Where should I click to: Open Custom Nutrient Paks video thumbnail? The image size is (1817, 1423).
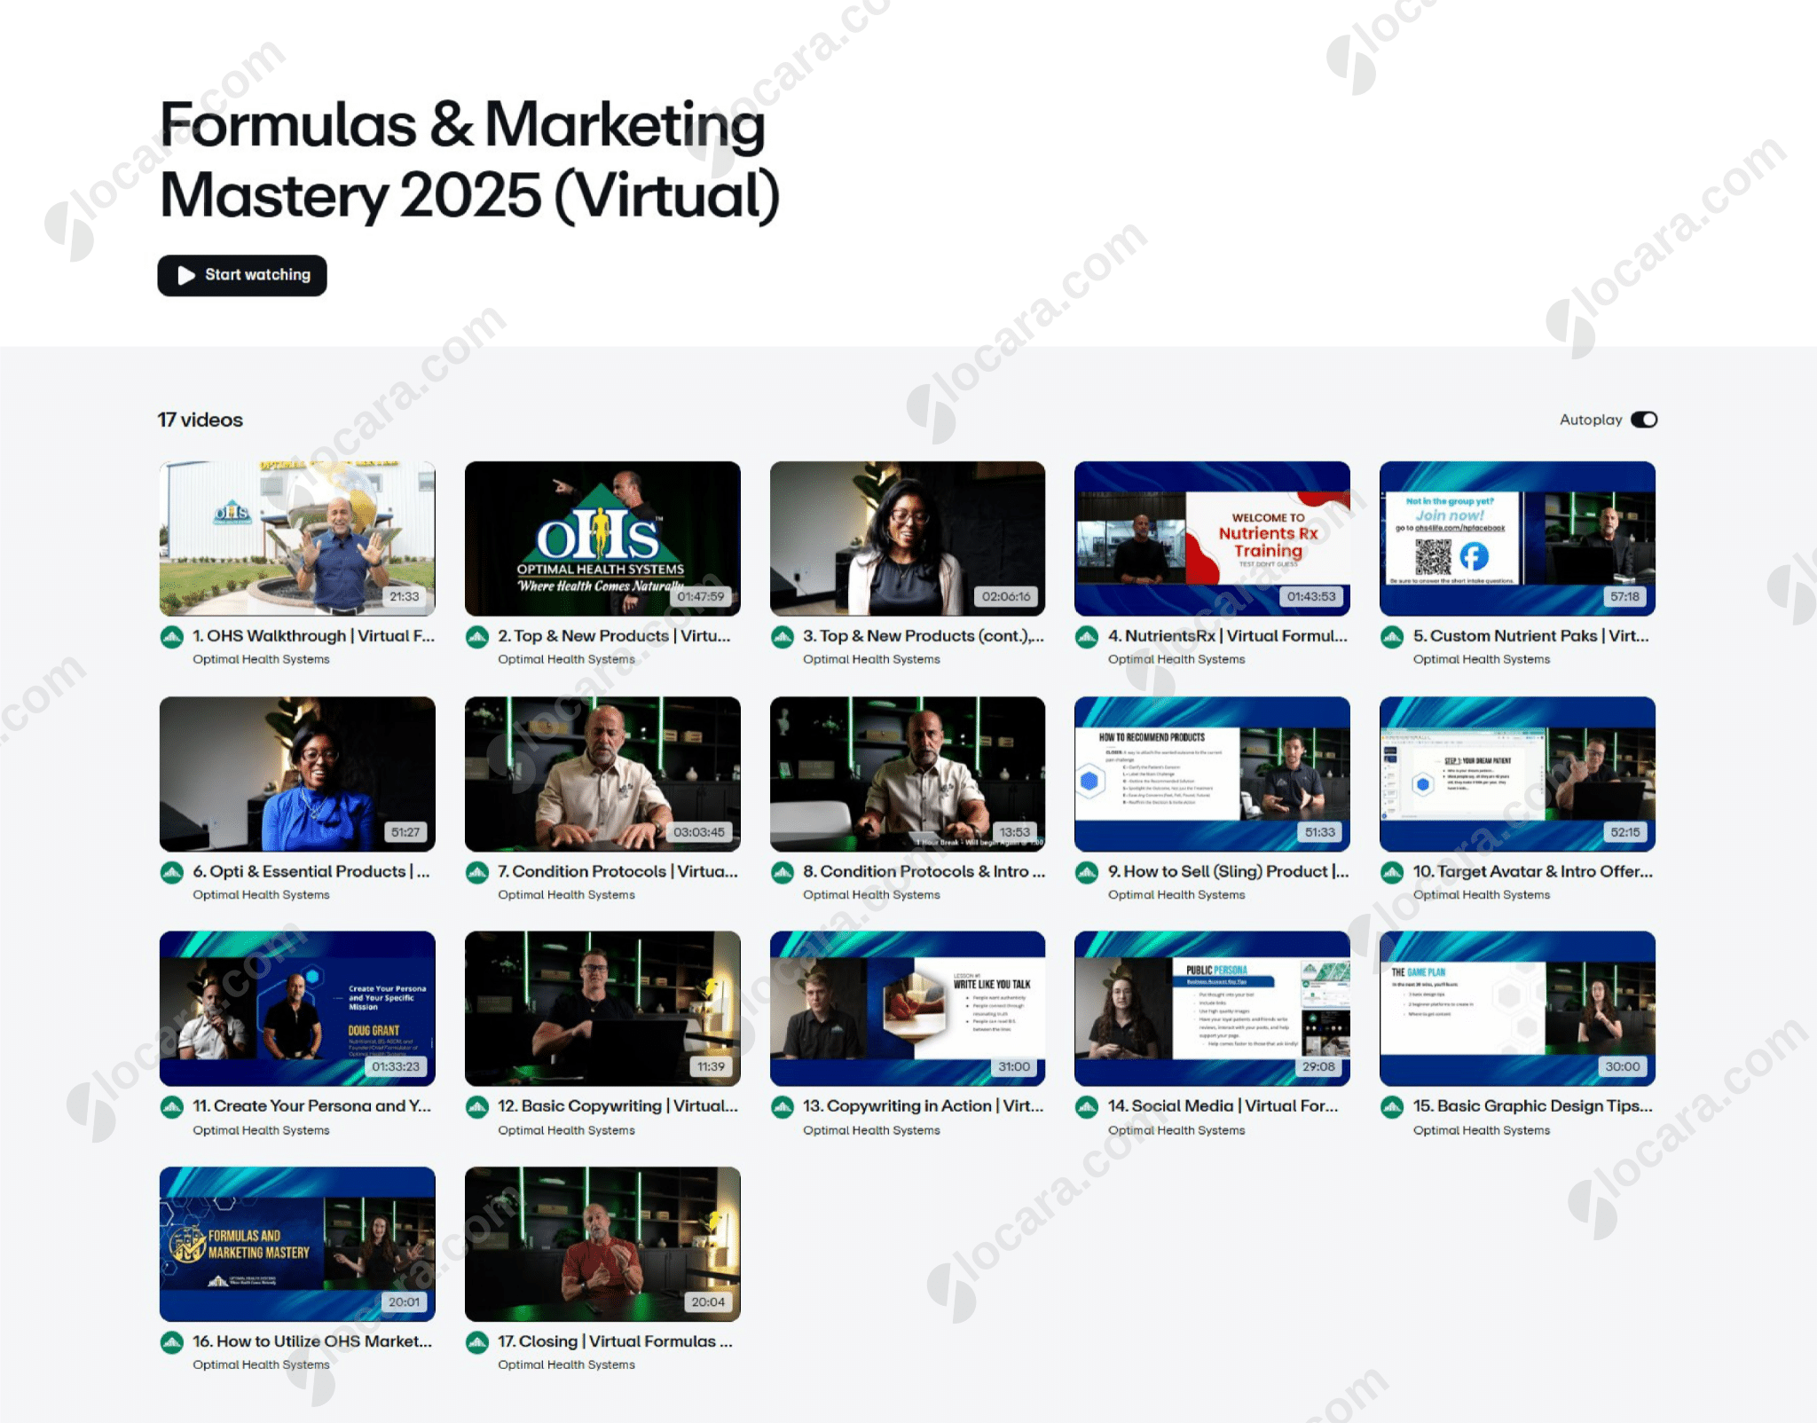pyautogui.click(x=1516, y=538)
